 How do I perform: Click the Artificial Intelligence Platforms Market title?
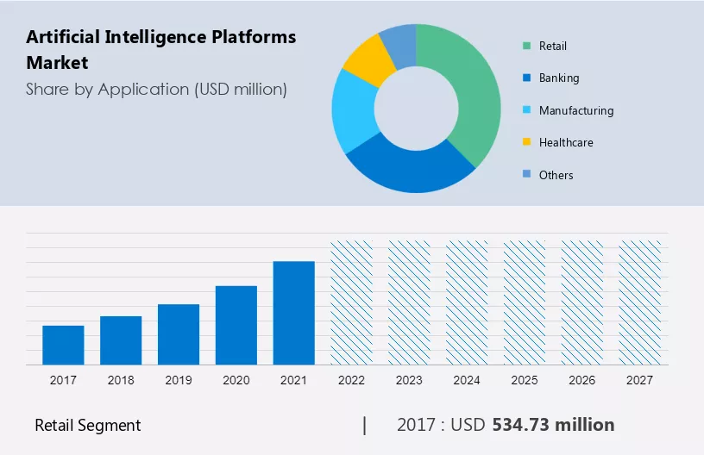pyautogui.click(x=160, y=49)
